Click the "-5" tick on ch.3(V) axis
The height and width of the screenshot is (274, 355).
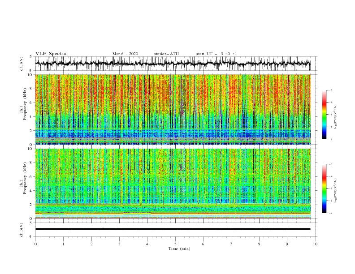[30, 237]
